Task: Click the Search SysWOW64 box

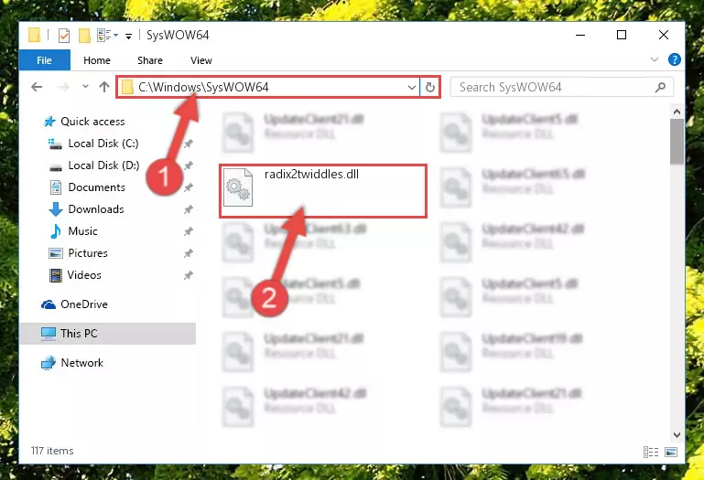Action: pyautogui.click(x=561, y=87)
